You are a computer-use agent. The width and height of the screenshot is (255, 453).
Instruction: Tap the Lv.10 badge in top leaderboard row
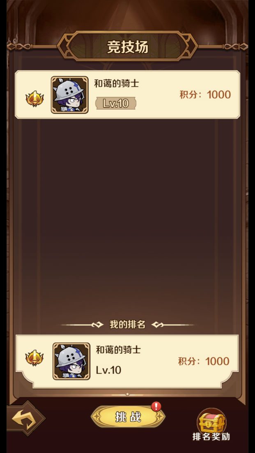(116, 103)
